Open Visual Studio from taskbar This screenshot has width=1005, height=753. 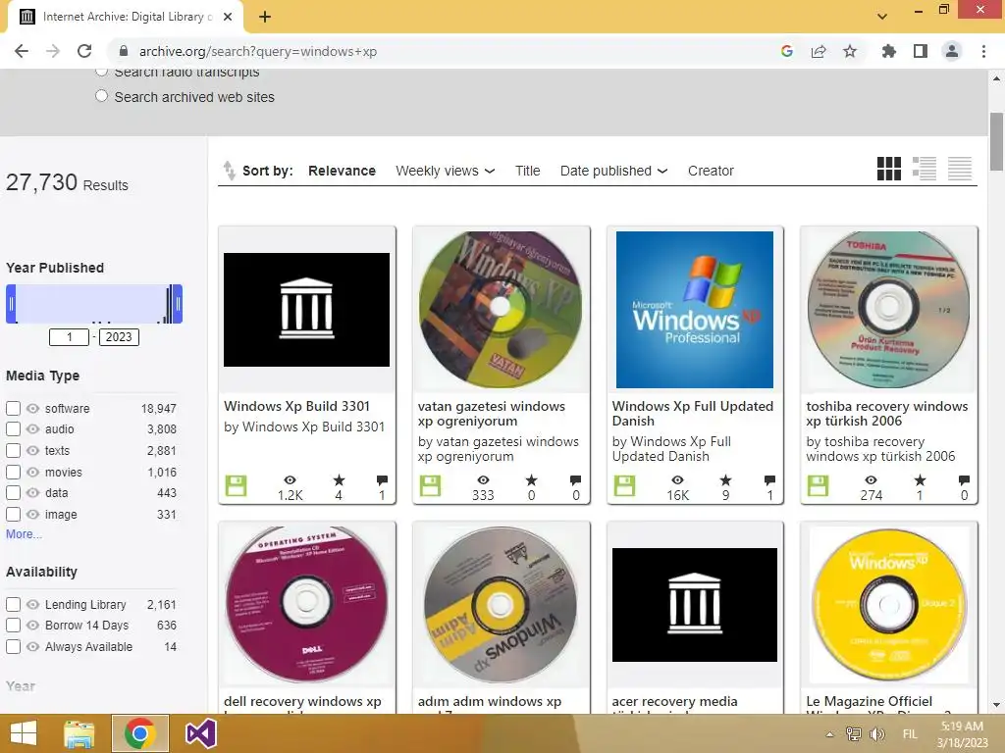pyautogui.click(x=200, y=733)
